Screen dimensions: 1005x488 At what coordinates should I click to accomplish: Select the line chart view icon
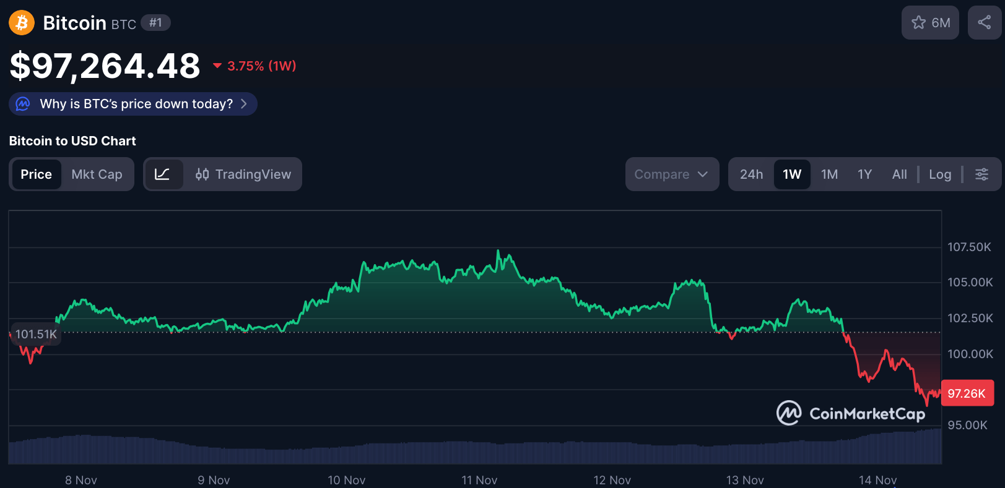163,174
